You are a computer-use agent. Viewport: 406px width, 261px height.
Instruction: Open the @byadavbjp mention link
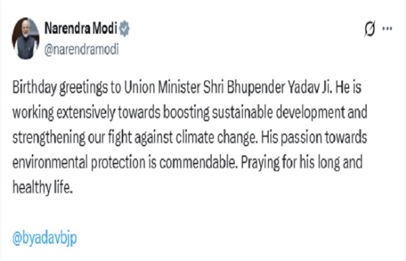(x=45, y=238)
